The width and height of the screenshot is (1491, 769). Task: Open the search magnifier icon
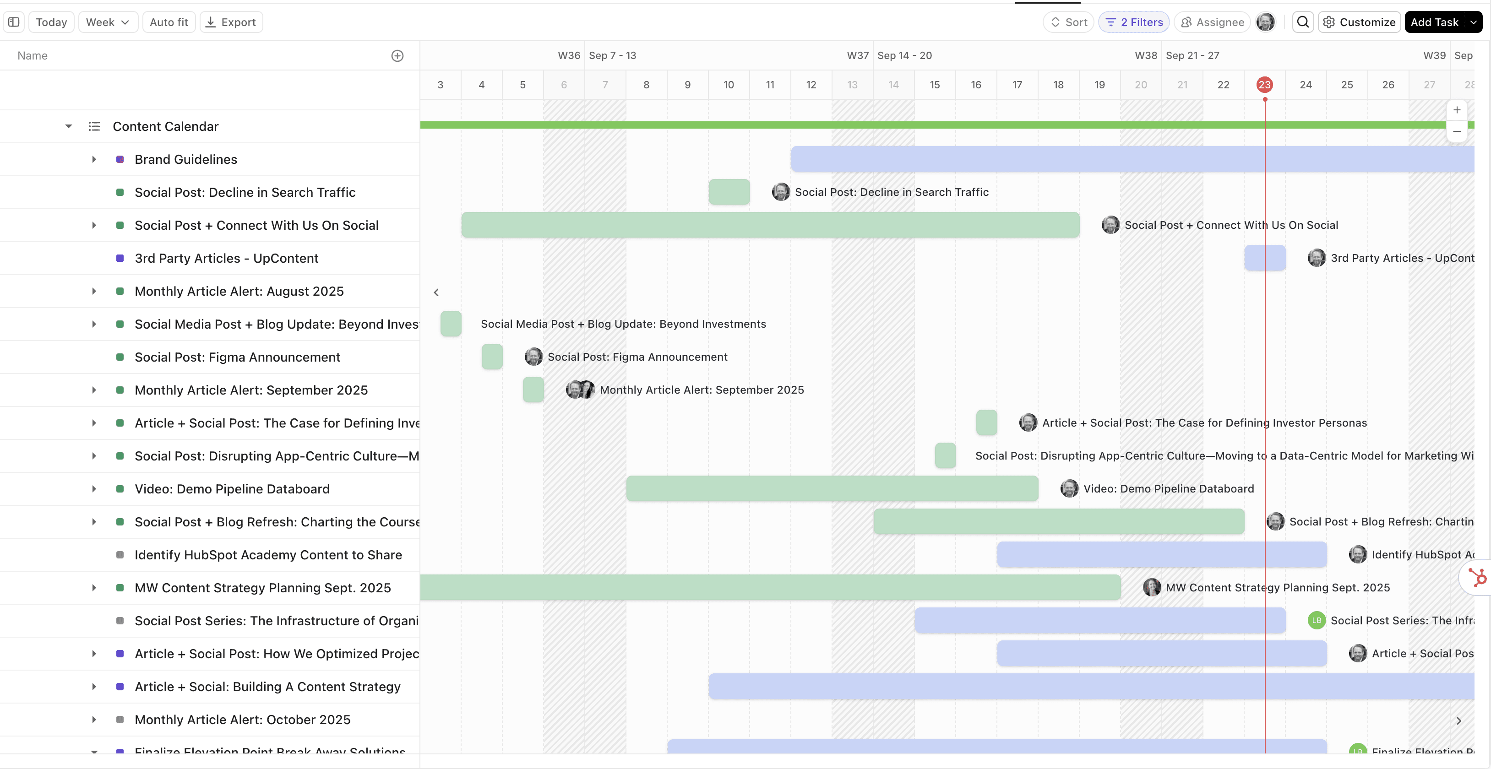click(x=1303, y=22)
